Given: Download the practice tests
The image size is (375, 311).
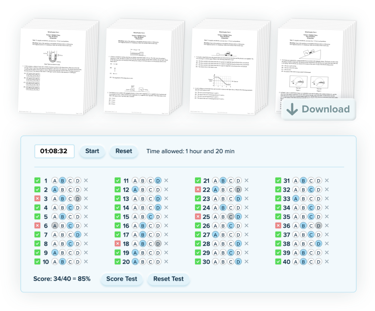Looking at the screenshot, I should tap(318, 109).
